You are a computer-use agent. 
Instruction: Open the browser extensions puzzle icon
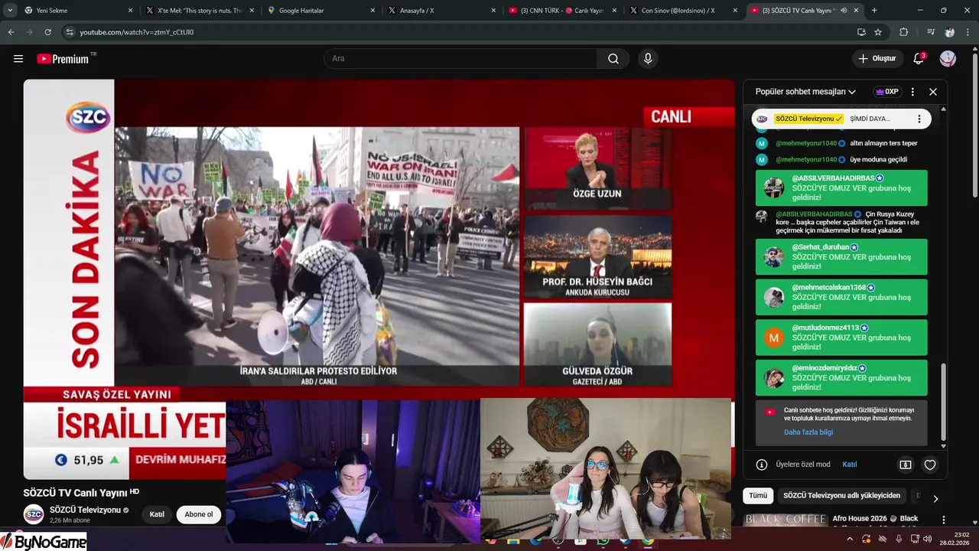(x=904, y=32)
